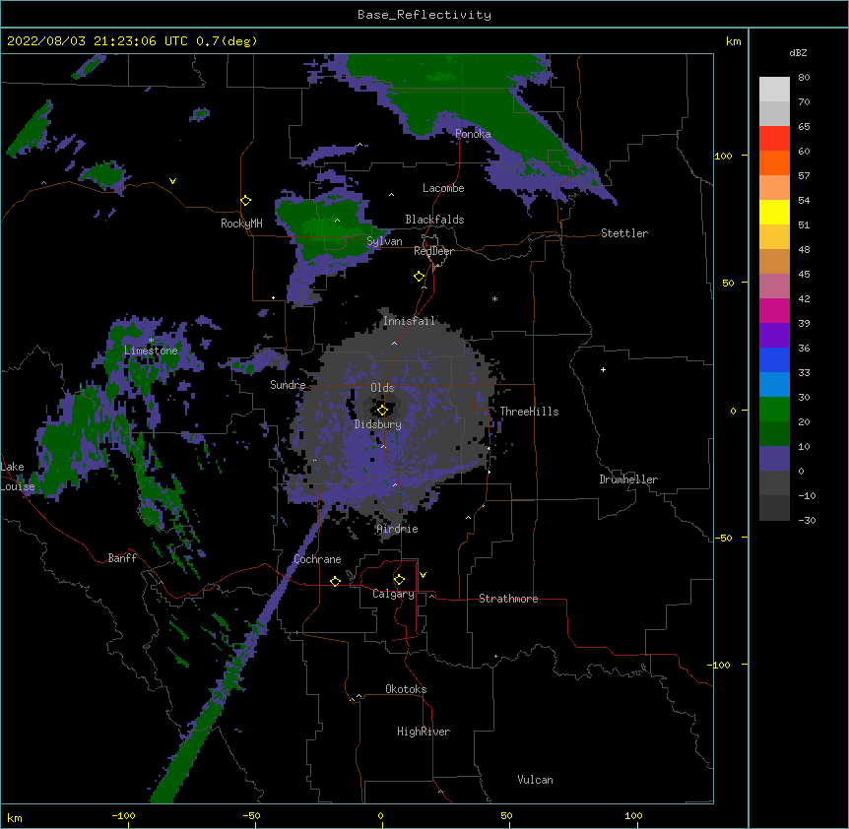
Task: Click the Lacombe city label
Action: [x=443, y=188]
